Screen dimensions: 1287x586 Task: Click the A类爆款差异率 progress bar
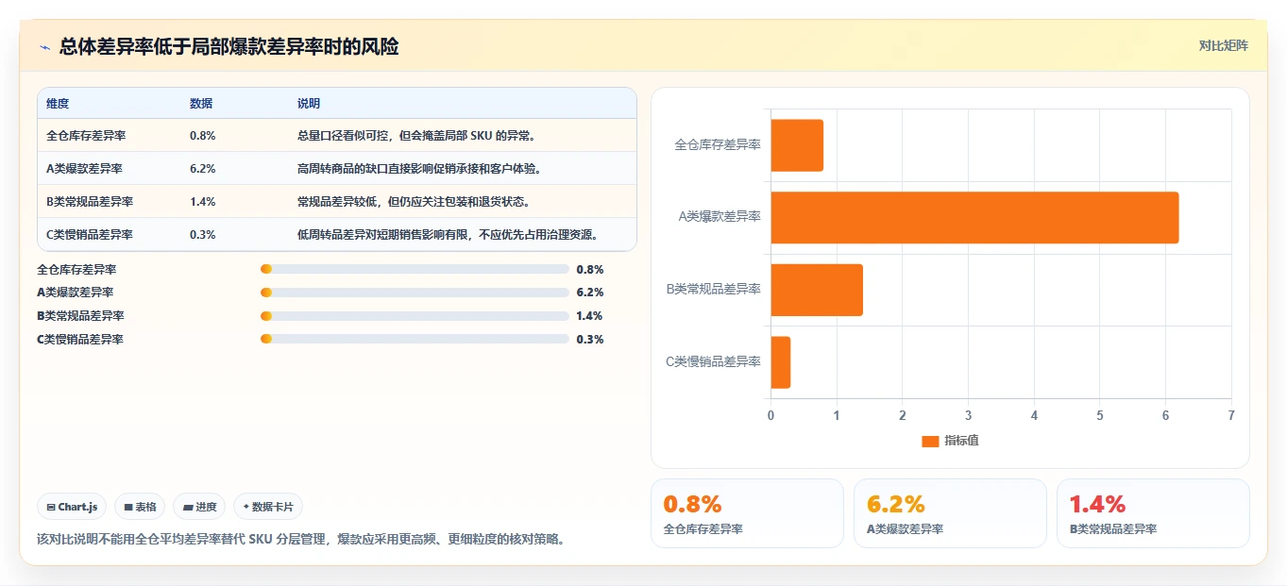click(415, 293)
